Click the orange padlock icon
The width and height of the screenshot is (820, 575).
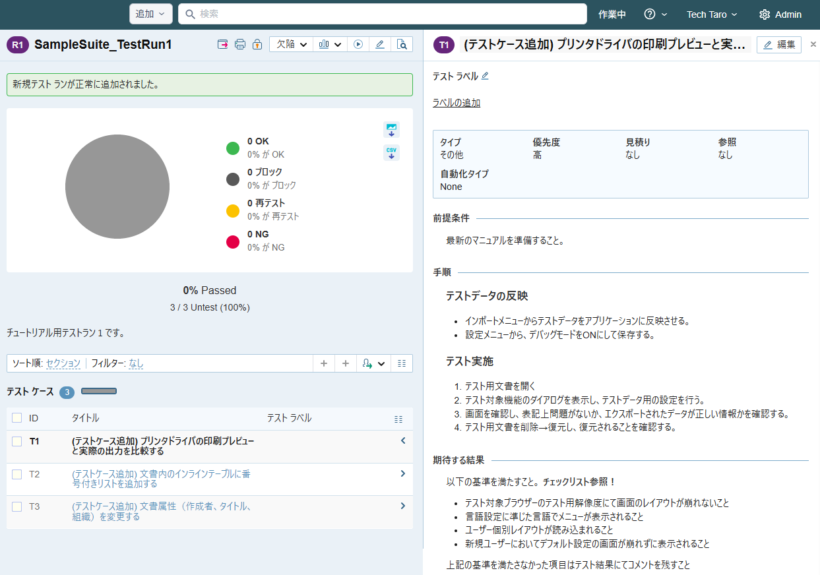point(257,44)
